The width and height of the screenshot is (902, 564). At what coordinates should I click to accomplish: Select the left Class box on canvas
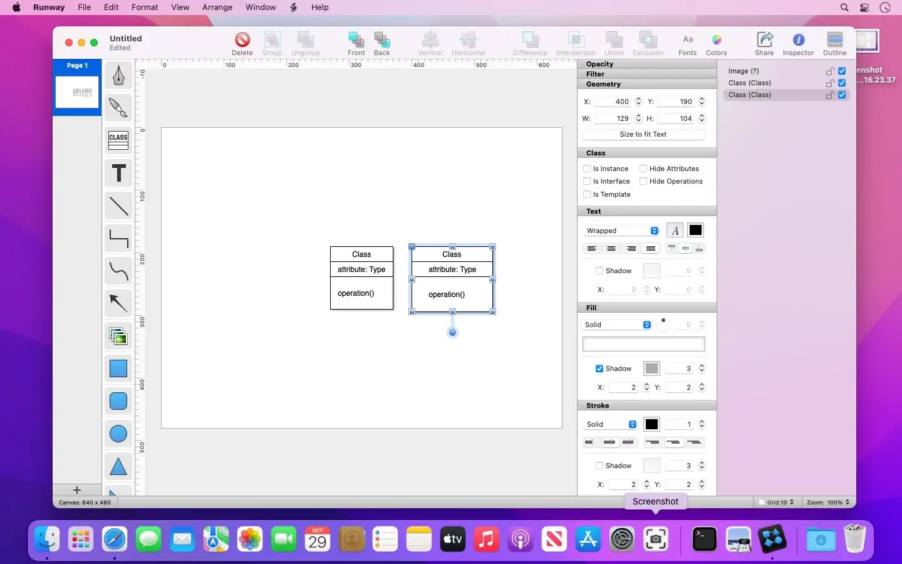point(361,278)
